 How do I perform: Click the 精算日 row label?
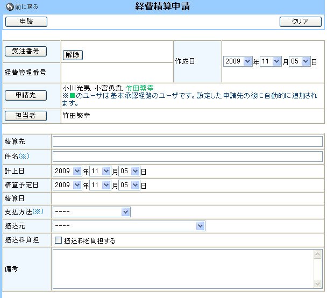tap(15, 198)
